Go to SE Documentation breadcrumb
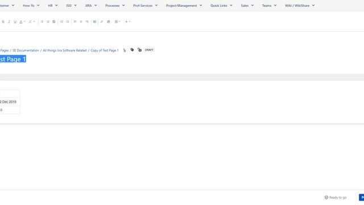Viewport: 364px width, 205px height. (x=26, y=51)
